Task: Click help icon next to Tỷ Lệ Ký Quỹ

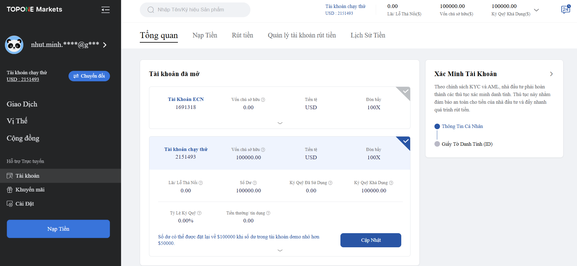Action: point(199,213)
